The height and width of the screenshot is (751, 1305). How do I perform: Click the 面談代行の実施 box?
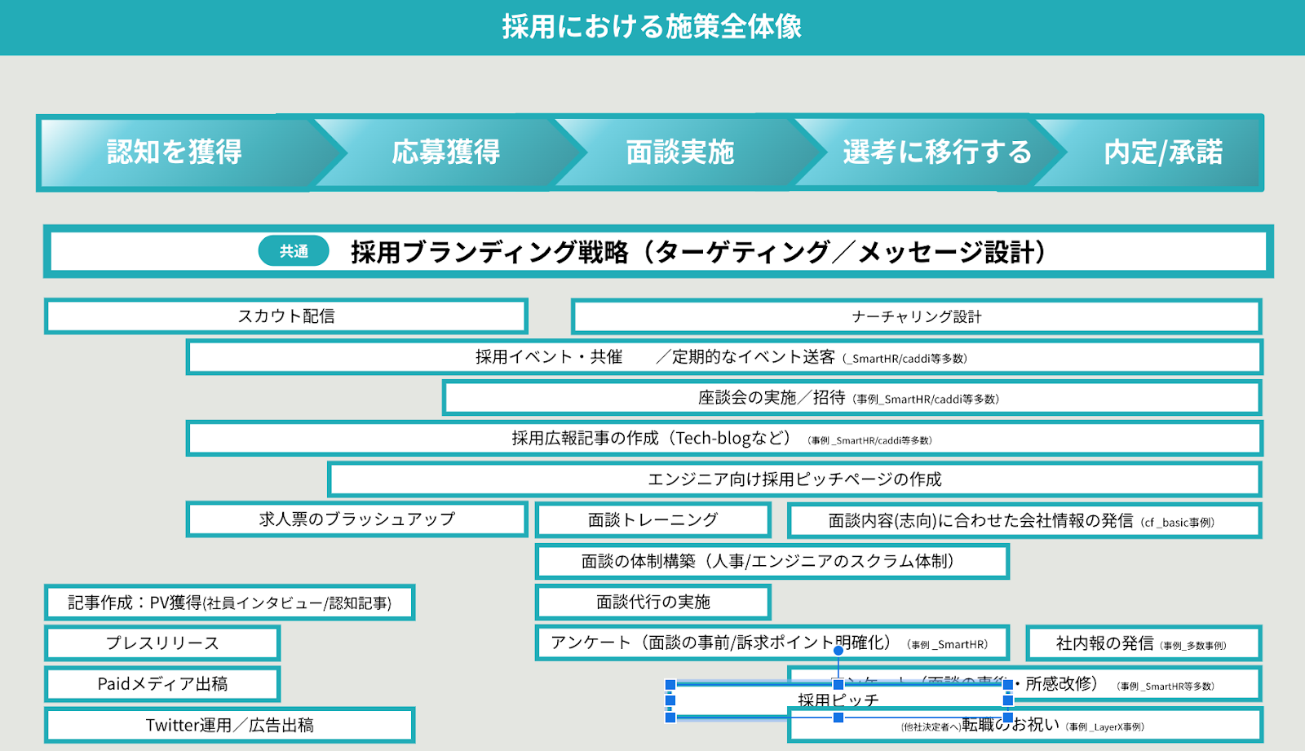coord(653,602)
